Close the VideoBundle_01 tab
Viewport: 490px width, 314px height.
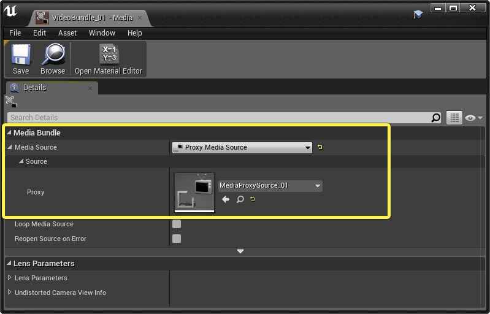pyautogui.click(x=140, y=18)
